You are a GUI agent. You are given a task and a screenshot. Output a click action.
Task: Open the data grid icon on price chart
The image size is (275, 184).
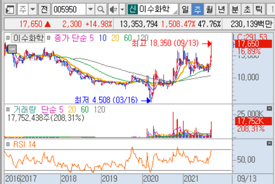(12, 49)
